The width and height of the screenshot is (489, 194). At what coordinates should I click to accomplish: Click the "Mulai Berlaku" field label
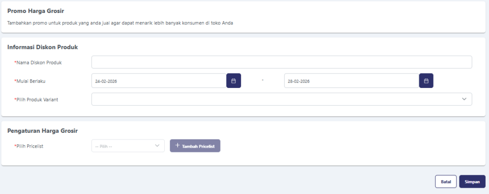pos(34,81)
